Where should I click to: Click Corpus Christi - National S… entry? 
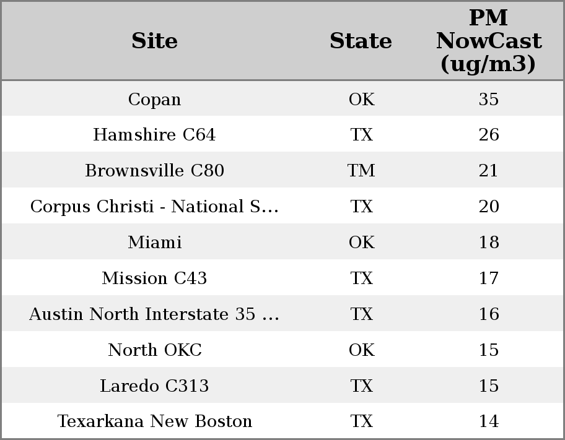tap(154, 207)
